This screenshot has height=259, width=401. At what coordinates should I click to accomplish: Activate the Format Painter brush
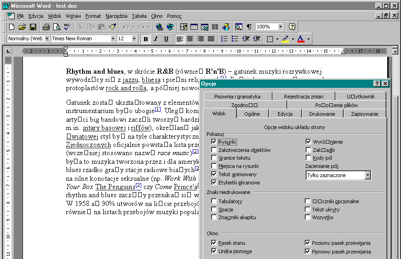(x=112, y=27)
